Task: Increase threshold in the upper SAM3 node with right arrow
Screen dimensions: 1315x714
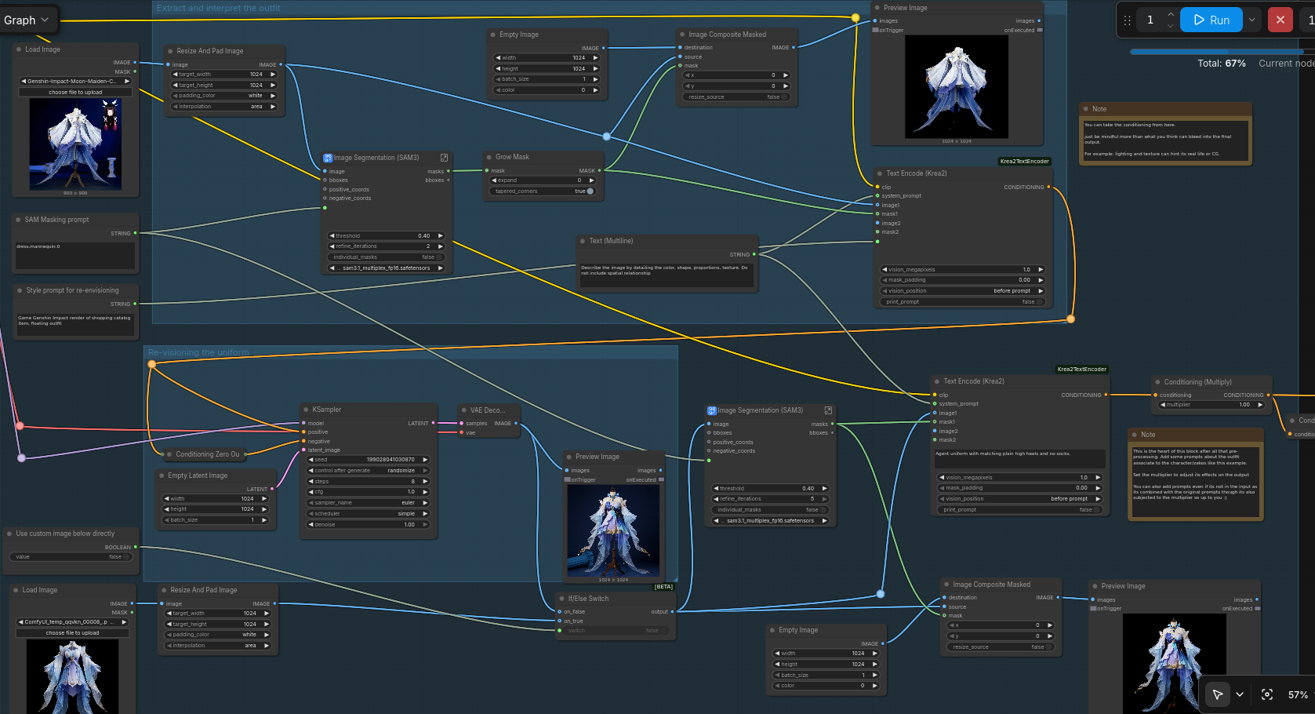Action: 441,236
